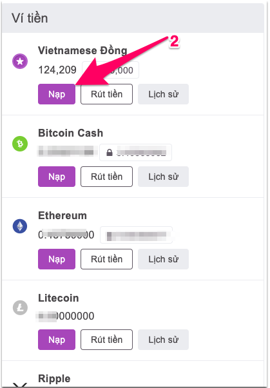This screenshot has height=388, width=270.
Task: Withdraw Ethereum with Rút tiền
Action: coord(107,259)
